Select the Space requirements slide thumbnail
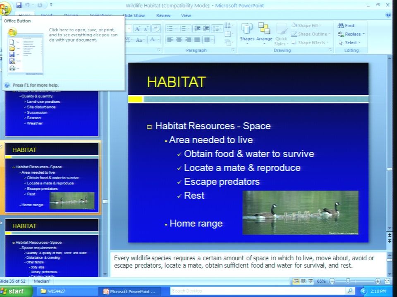Viewport: 397px width, 297px height. coord(52,247)
